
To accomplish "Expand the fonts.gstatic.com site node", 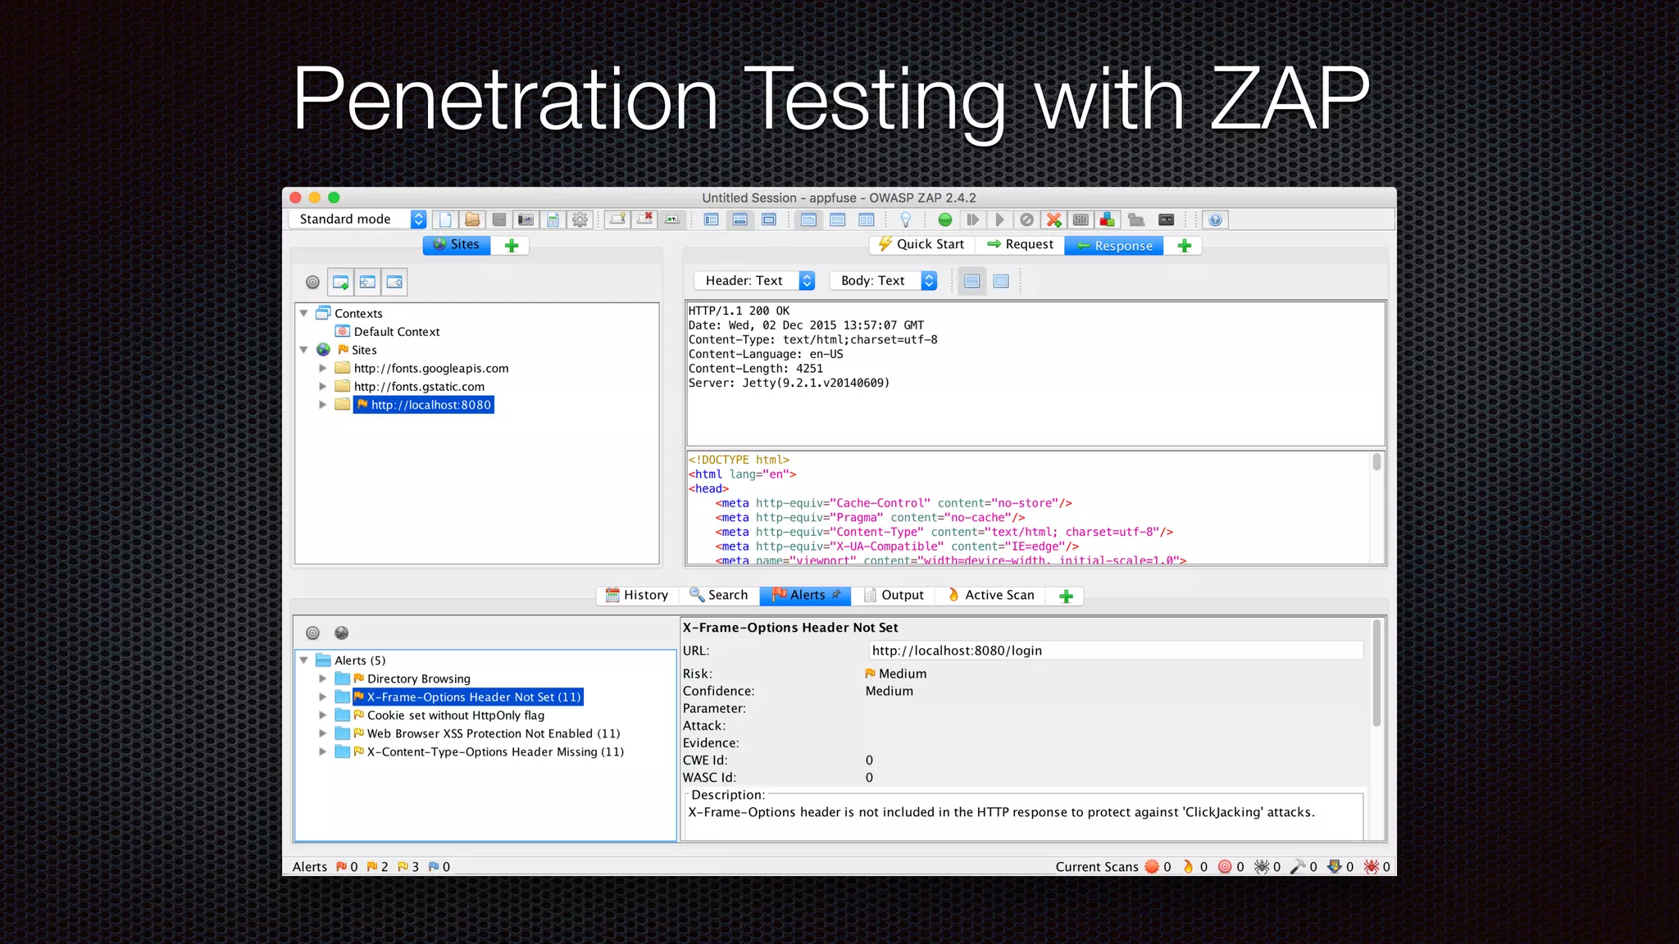I will coord(323,386).
